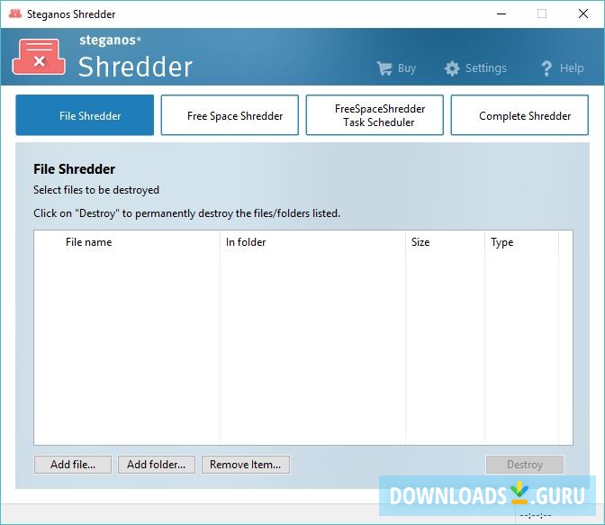605x525 pixels.
Task: Click the Remove Item... button
Action: pyautogui.click(x=246, y=465)
